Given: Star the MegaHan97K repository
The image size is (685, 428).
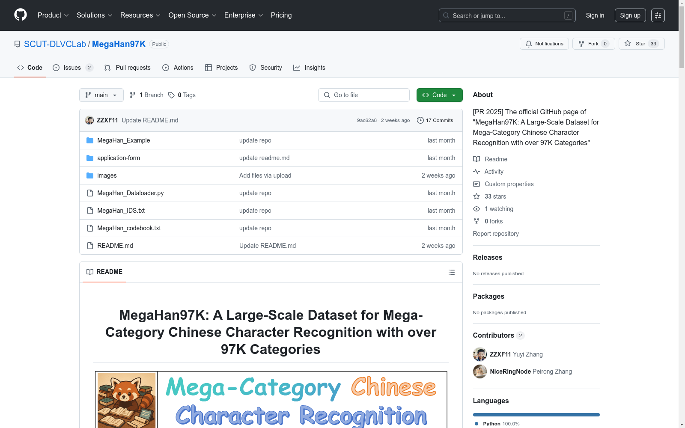Looking at the screenshot, I should coord(641,44).
